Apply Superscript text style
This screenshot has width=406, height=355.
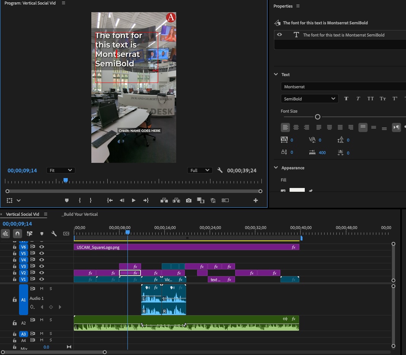[395, 99]
